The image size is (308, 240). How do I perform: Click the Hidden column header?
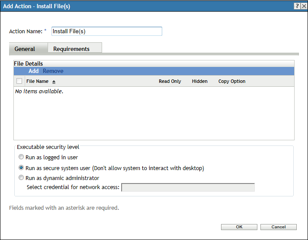[x=199, y=81]
